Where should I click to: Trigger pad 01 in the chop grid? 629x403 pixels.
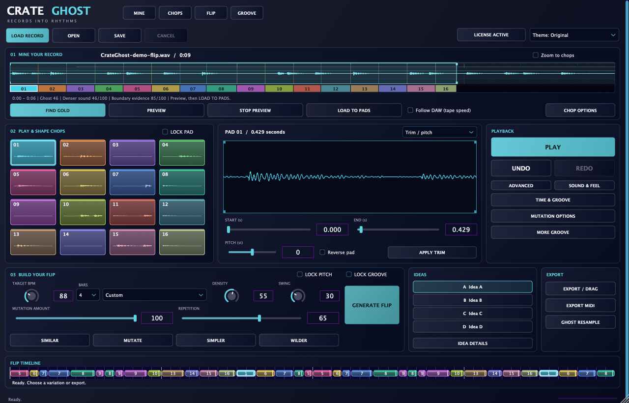click(33, 152)
